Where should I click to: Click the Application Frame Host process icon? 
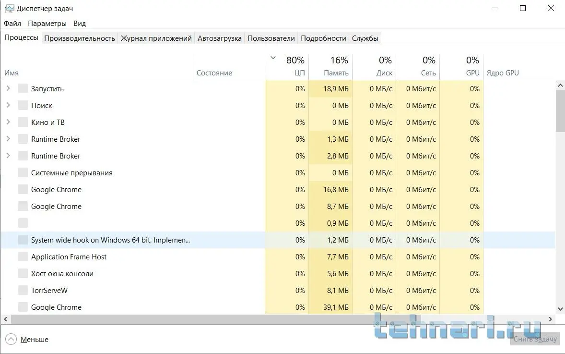coord(23,256)
